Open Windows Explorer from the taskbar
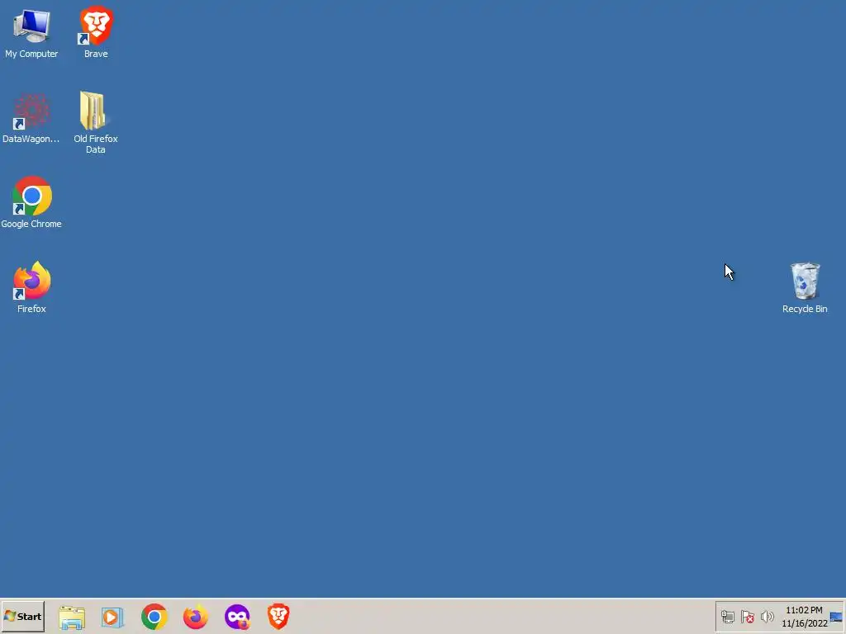Image resolution: width=846 pixels, height=634 pixels. coord(72,617)
